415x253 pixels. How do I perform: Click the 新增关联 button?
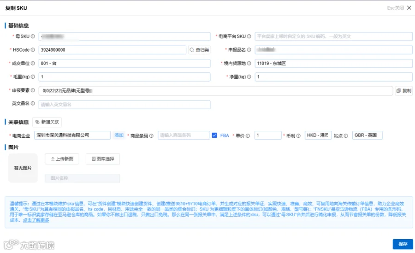47,122
